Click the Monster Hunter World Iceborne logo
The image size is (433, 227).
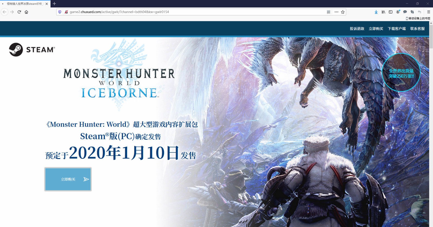(119, 74)
